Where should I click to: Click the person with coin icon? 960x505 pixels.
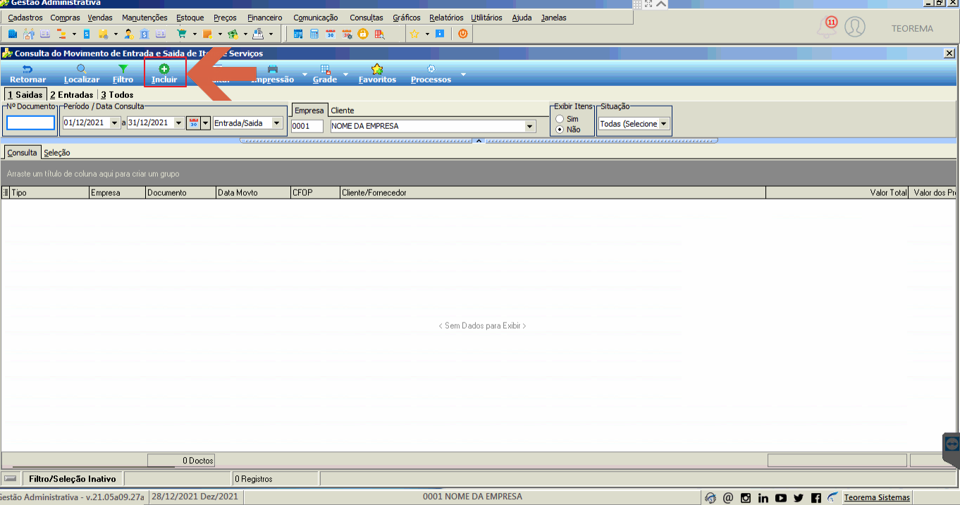(x=128, y=33)
